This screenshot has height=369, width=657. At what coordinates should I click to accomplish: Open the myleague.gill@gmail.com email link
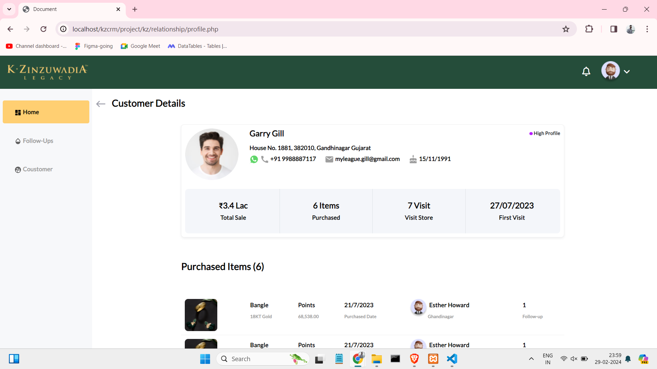click(367, 159)
